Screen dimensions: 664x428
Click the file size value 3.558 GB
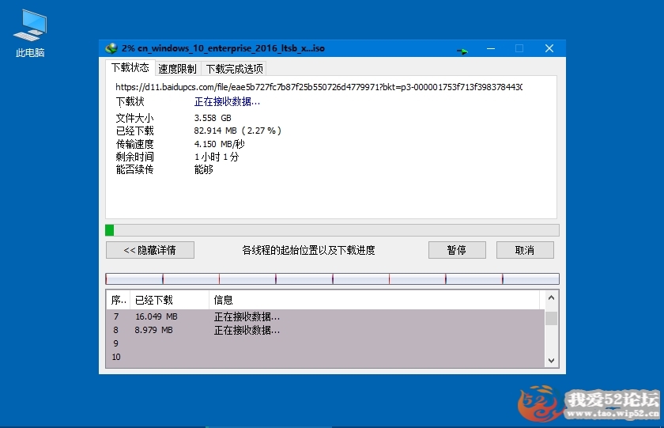(x=213, y=118)
